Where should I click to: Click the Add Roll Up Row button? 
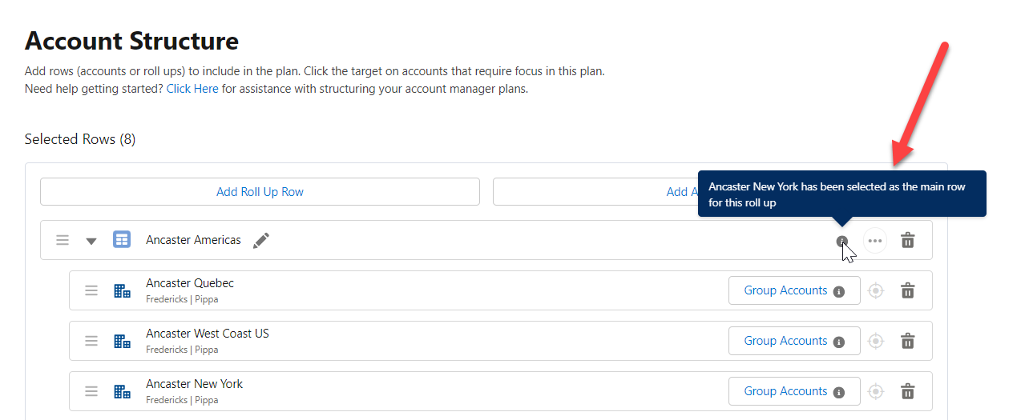pyautogui.click(x=260, y=192)
